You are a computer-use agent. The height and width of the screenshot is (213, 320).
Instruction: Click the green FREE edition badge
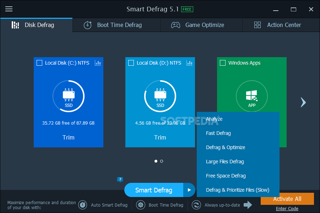tap(187, 9)
